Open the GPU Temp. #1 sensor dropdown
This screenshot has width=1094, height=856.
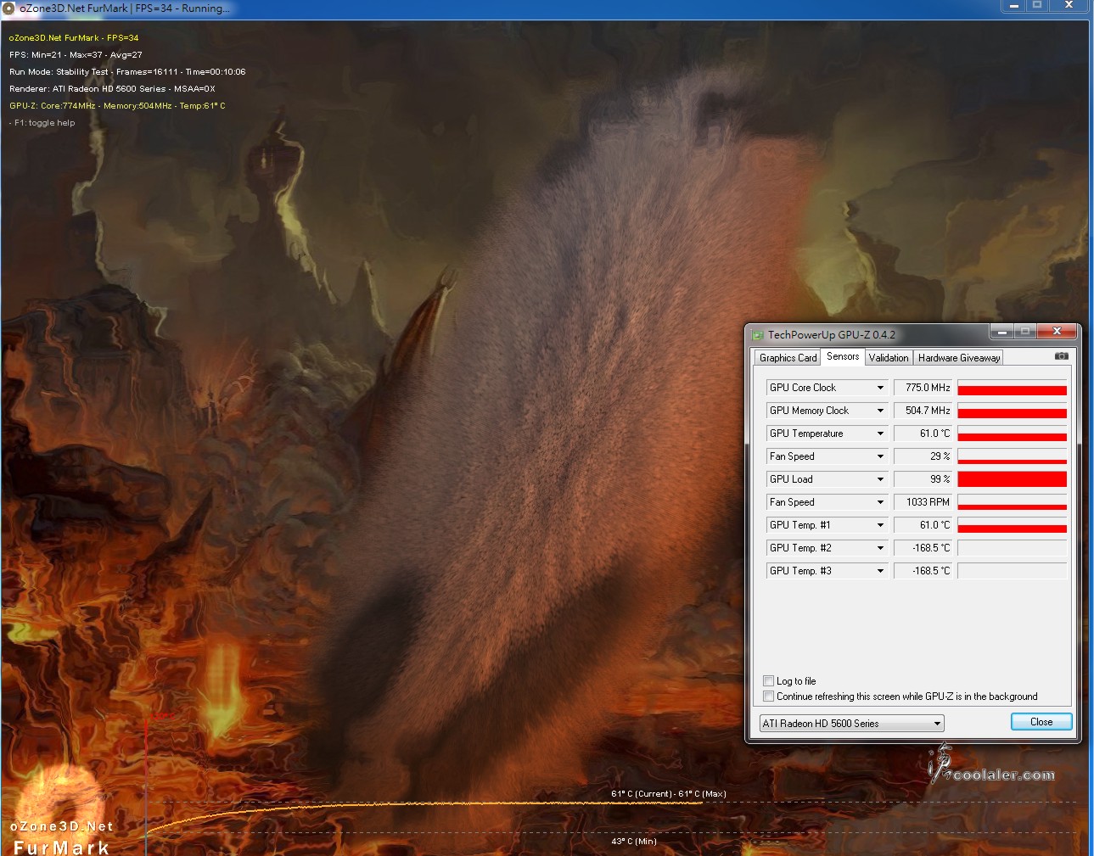coord(880,525)
